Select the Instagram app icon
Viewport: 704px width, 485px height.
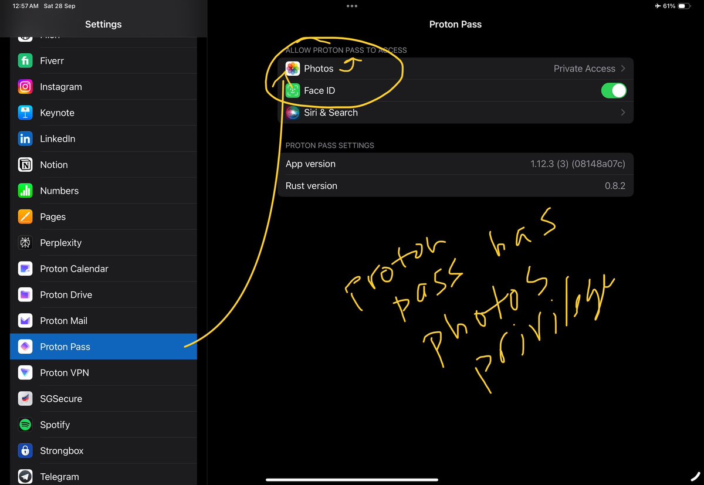[x=26, y=86]
